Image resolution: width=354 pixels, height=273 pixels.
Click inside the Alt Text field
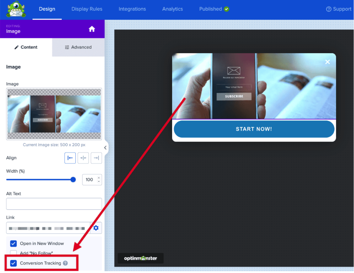click(54, 204)
